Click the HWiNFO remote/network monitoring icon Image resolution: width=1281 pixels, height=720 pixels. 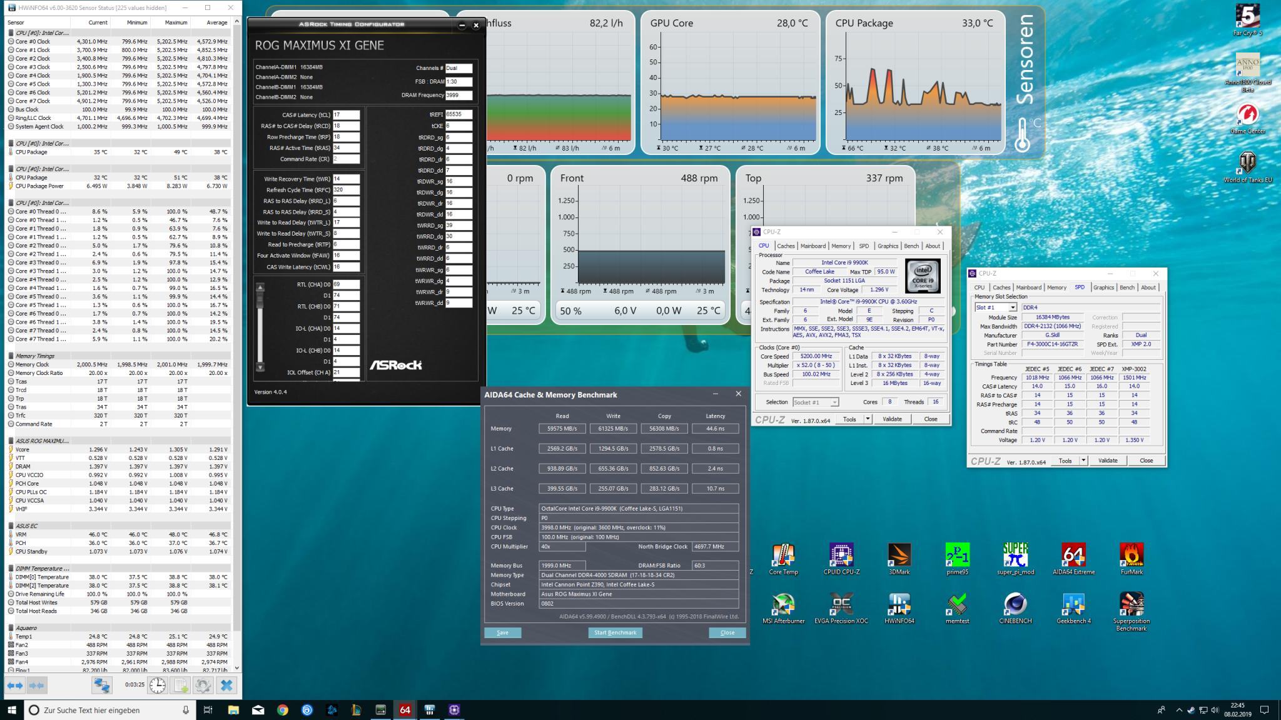[x=102, y=686]
